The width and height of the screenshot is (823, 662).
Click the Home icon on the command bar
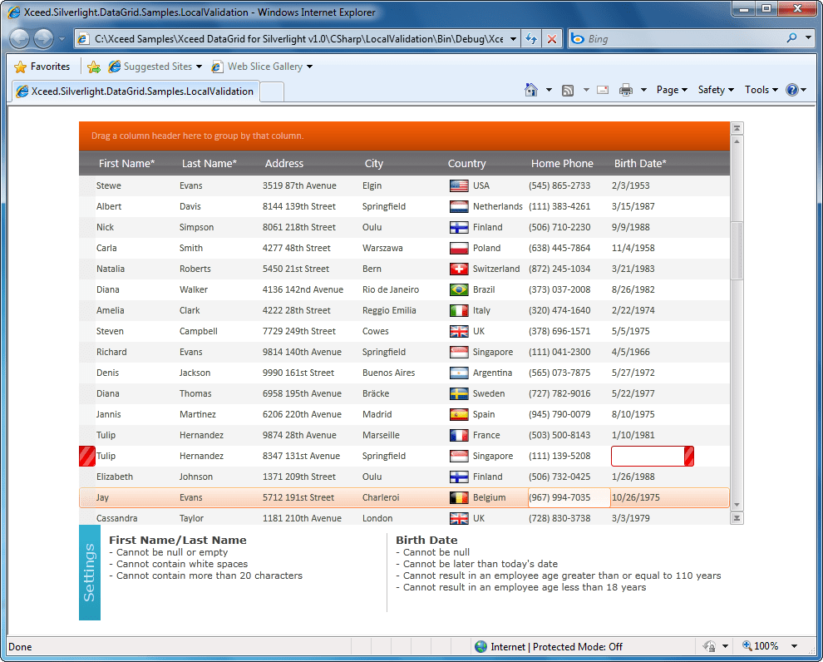[x=530, y=89]
